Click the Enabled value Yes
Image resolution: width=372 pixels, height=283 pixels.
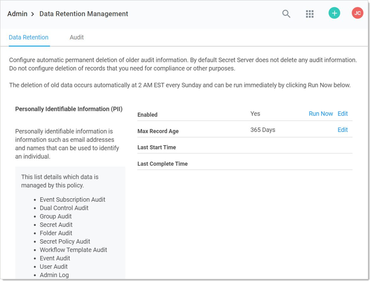pyautogui.click(x=255, y=114)
